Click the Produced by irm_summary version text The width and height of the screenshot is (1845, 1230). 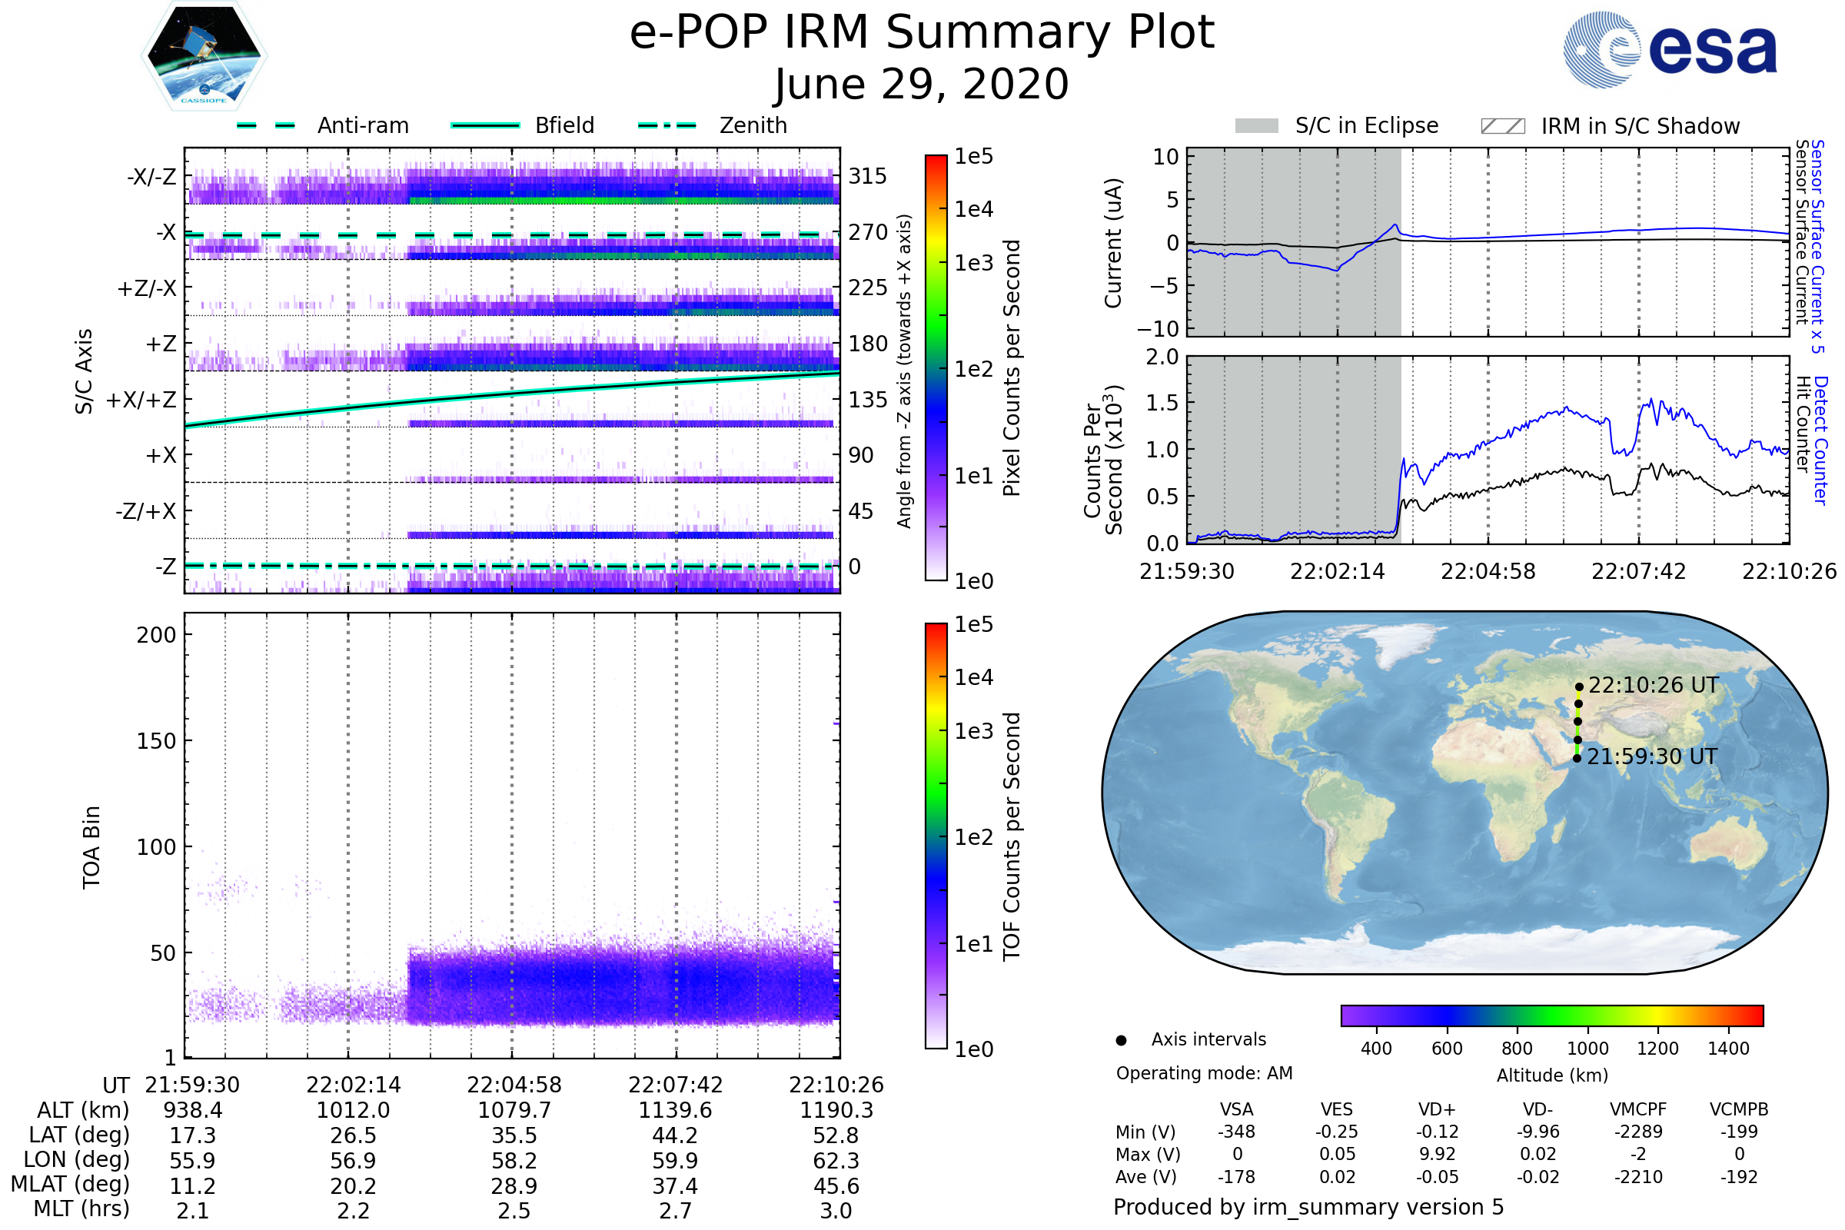pyautogui.click(x=1308, y=1207)
